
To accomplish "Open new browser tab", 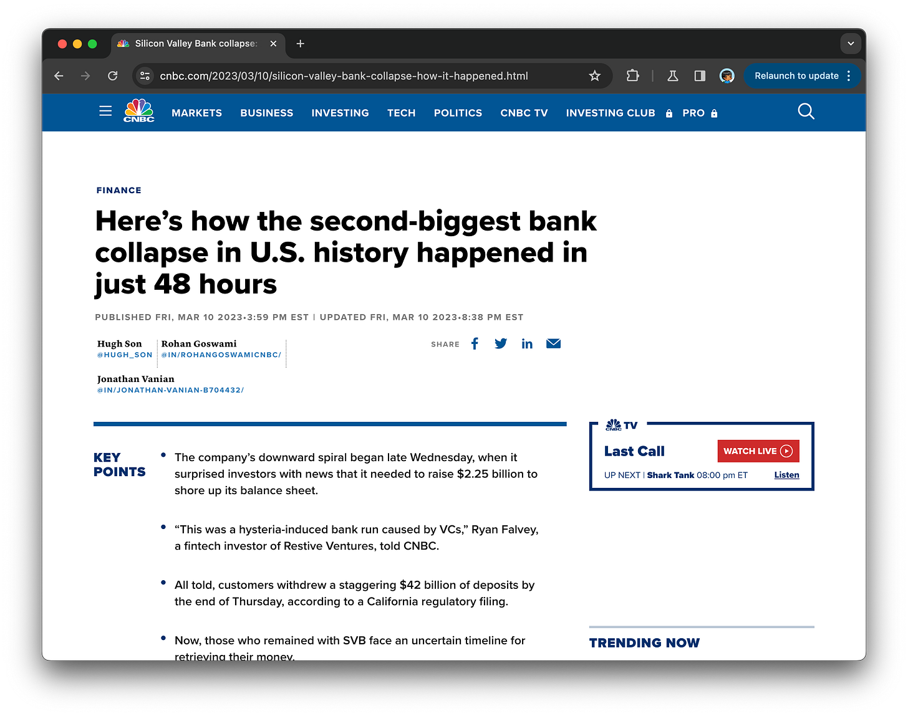I will tap(301, 44).
